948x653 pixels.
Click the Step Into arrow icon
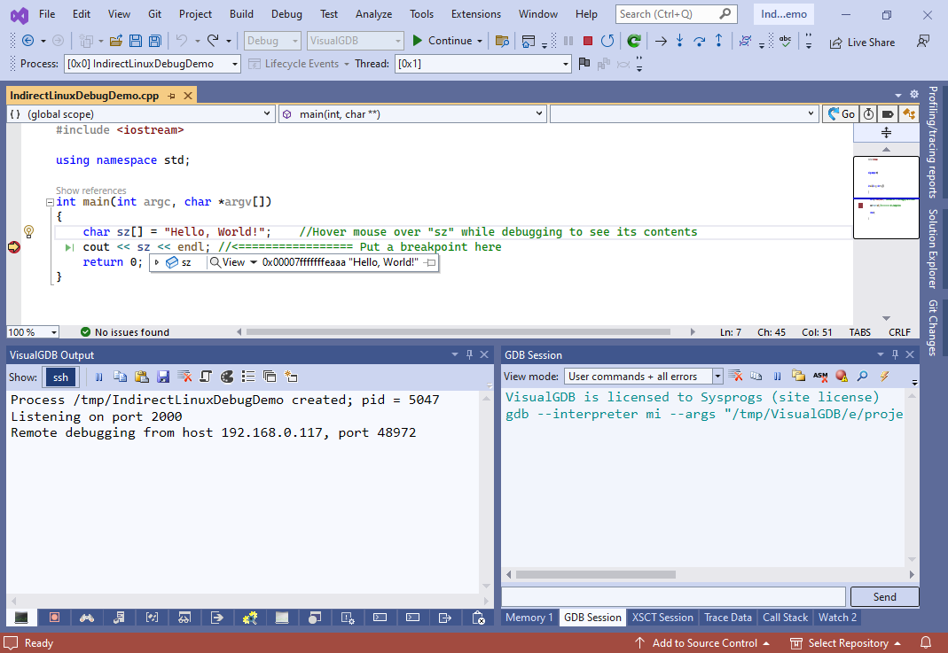pos(679,41)
